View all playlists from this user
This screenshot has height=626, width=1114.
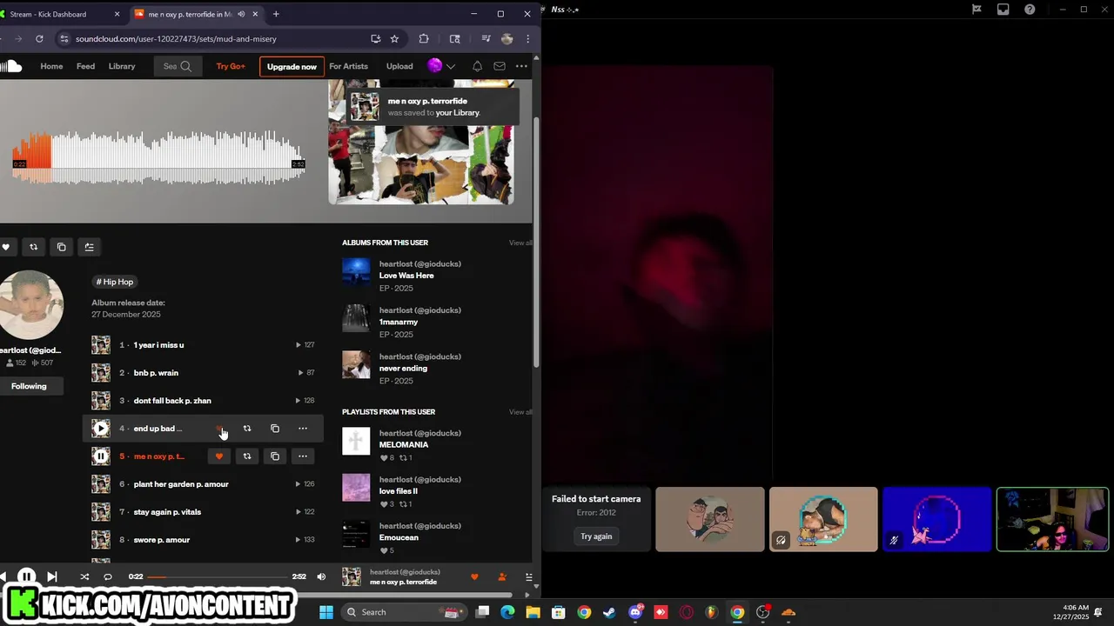pyautogui.click(x=520, y=412)
